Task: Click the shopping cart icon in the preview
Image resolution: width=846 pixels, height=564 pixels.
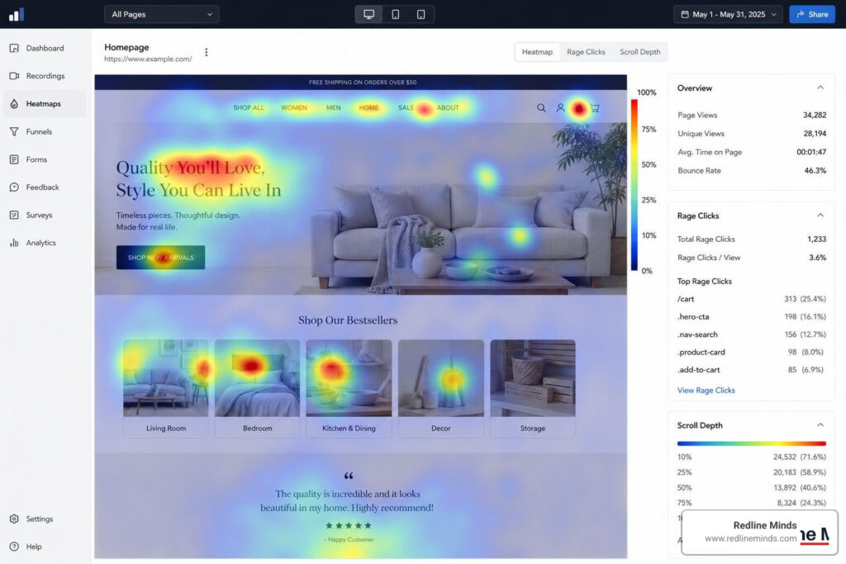Action: 595,108
